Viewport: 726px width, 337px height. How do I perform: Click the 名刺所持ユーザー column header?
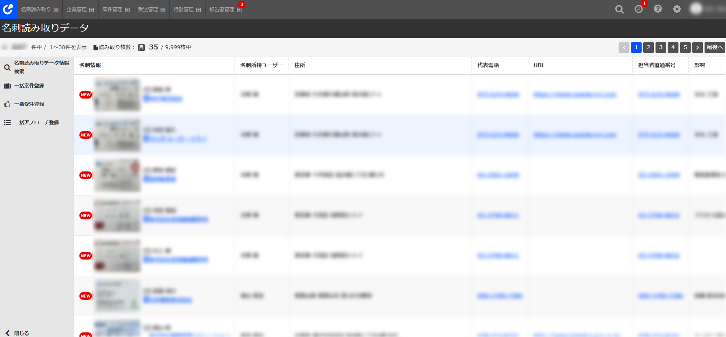tap(261, 65)
